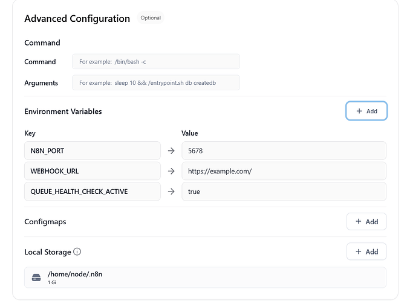Click the Optional badge
407x303 pixels.
point(151,18)
